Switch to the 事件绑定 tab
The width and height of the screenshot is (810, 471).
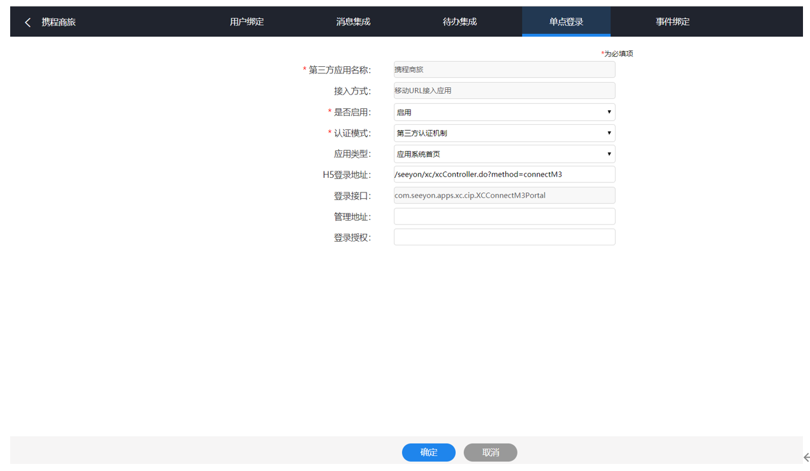pyautogui.click(x=672, y=22)
